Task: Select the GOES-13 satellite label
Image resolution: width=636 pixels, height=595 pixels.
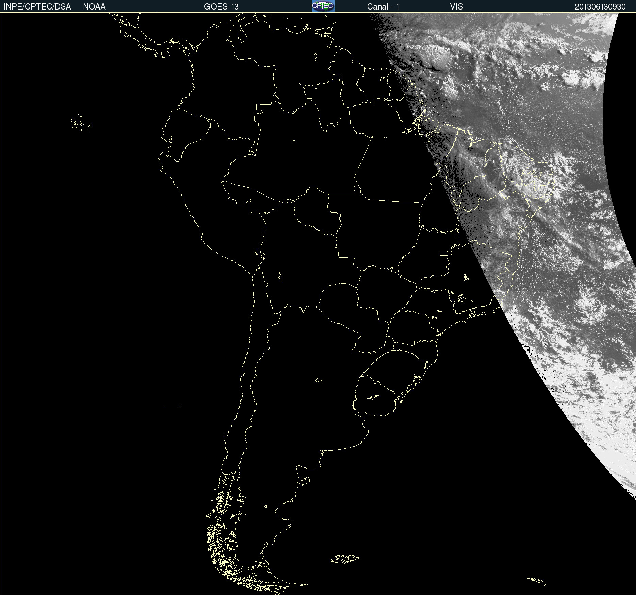Action: (x=221, y=7)
